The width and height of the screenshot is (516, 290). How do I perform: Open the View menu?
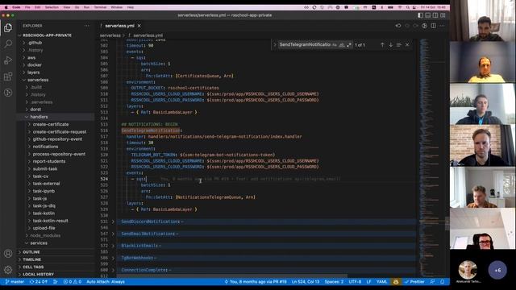pyautogui.click(x=66, y=7)
